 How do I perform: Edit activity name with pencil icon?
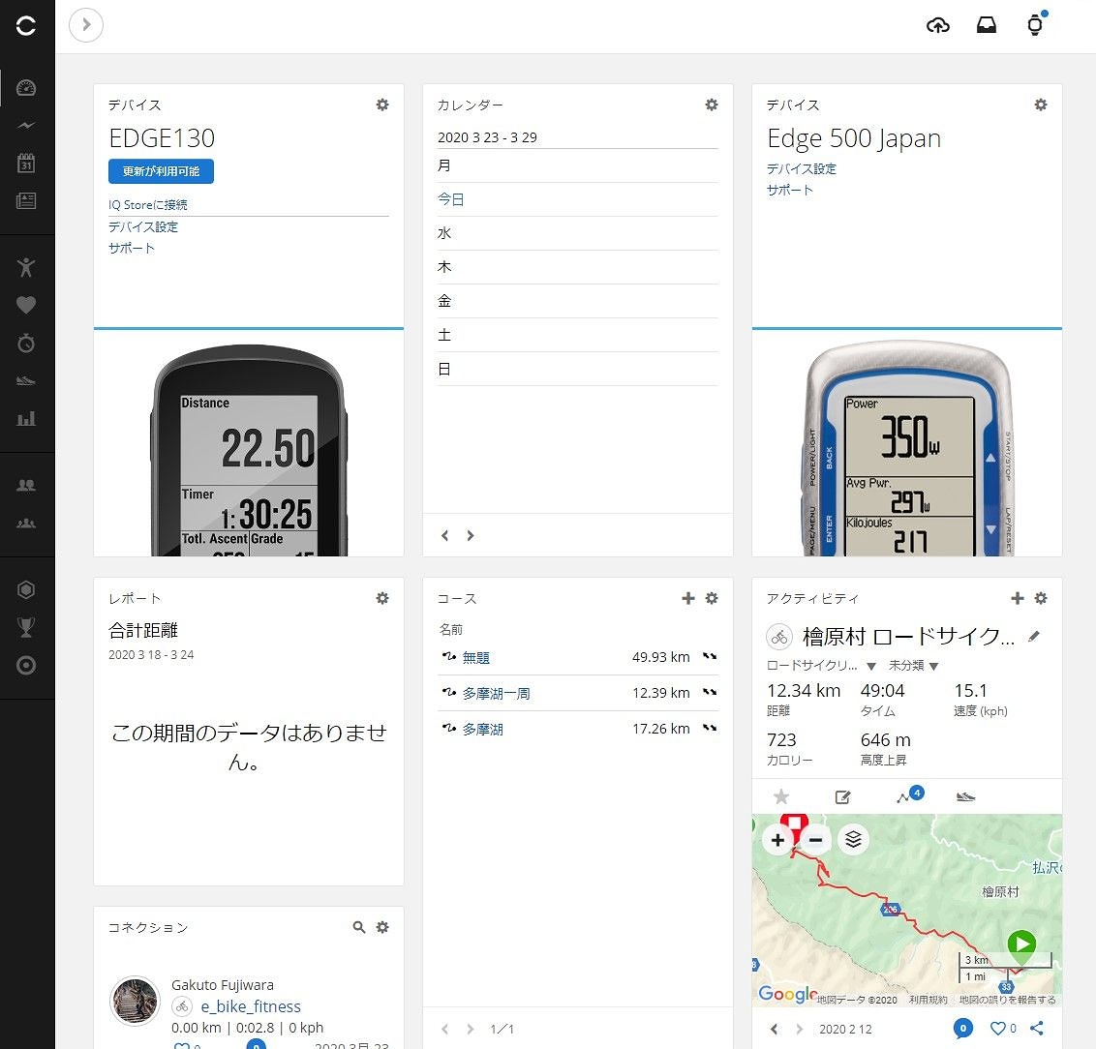(x=1034, y=636)
